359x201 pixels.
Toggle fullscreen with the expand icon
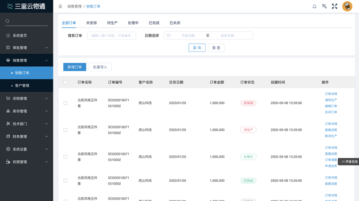coord(334,6)
